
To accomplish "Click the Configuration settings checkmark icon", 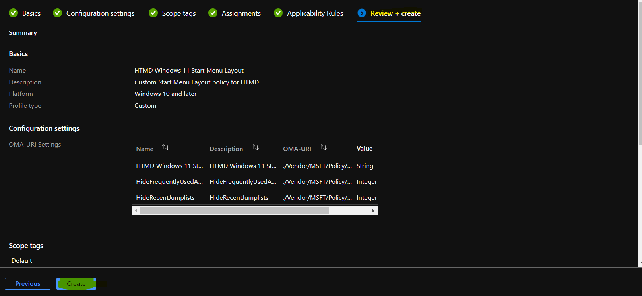I will [58, 13].
